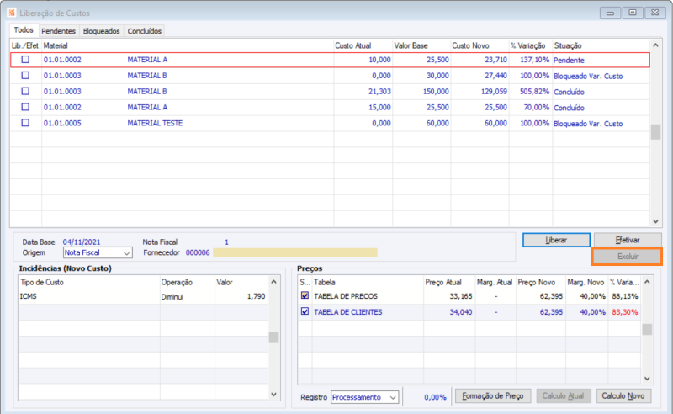Viewport: 673px width, 414px height.
Task: Select the Concluídos tab
Action: [145, 31]
